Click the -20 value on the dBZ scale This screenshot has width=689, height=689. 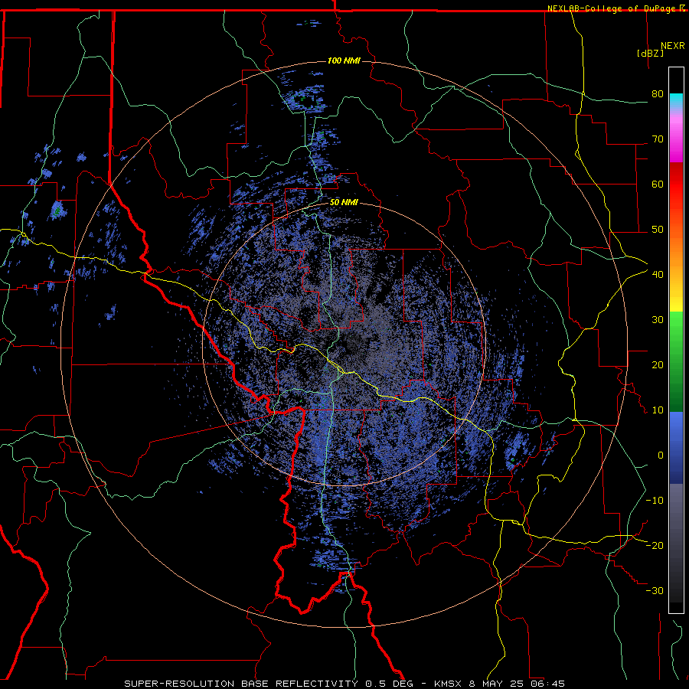[x=655, y=545]
